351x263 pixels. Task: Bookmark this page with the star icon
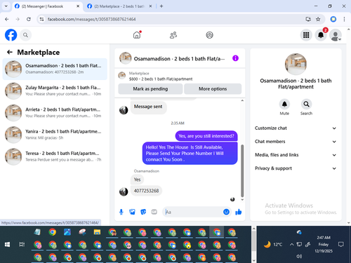click(x=318, y=19)
